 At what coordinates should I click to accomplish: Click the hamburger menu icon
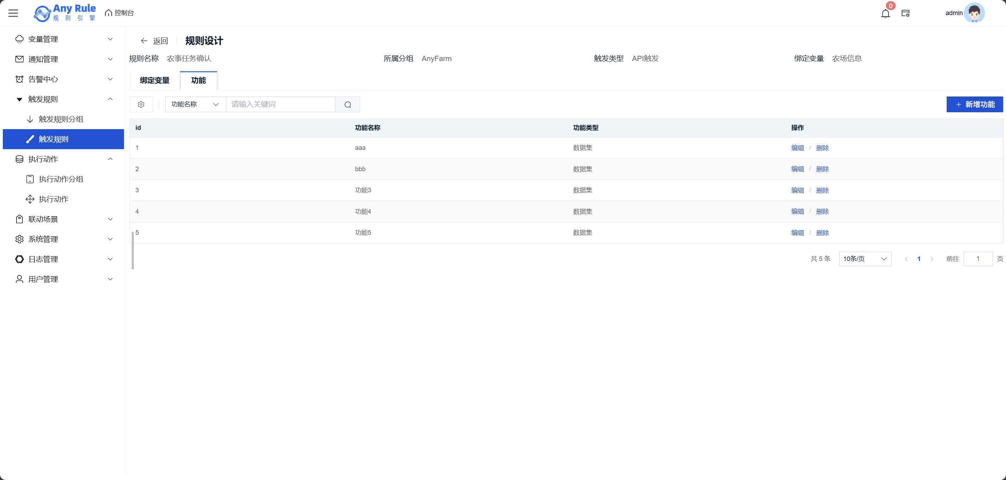13,13
